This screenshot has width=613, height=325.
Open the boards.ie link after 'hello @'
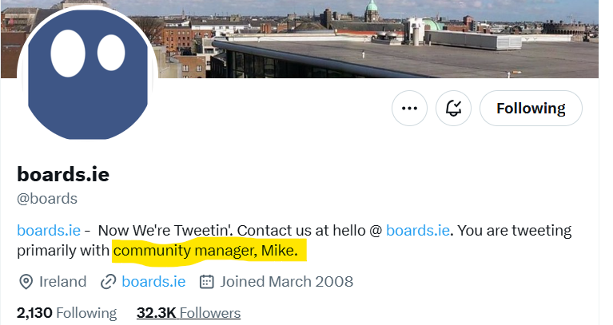click(x=418, y=231)
